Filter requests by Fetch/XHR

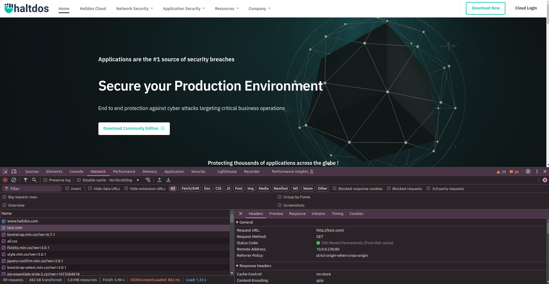tap(190, 188)
